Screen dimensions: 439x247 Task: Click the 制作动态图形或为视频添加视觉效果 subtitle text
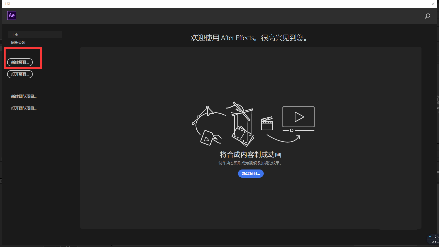pos(250,163)
